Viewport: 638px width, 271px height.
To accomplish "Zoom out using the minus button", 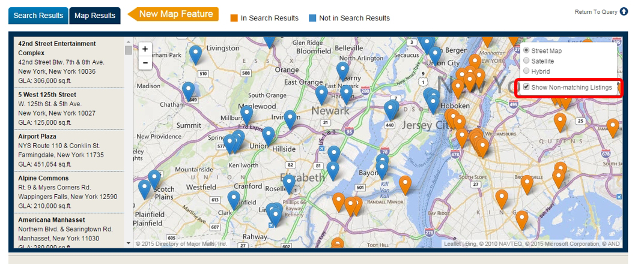I will click(x=145, y=63).
